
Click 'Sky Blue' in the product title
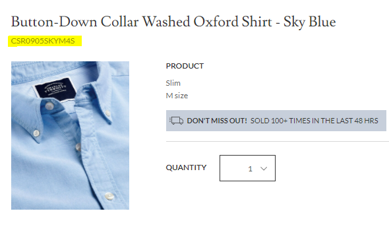(310, 22)
